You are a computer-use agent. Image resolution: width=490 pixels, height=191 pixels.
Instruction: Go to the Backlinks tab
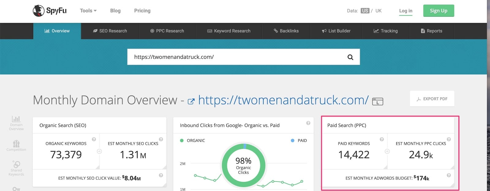tap(286, 31)
